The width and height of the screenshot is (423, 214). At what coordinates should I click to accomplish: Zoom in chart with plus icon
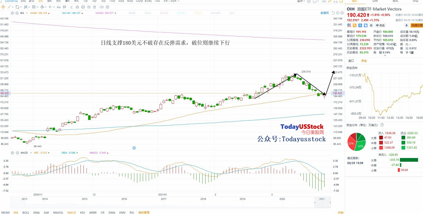pyautogui.click(x=342, y=13)
